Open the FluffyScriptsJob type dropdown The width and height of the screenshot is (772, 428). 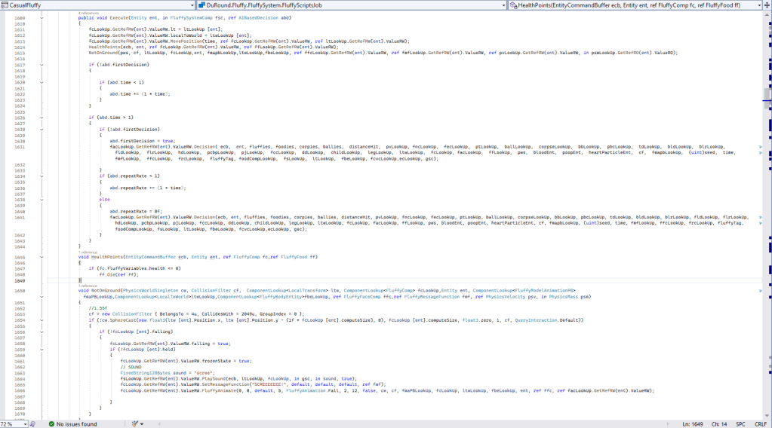[503, 5]
